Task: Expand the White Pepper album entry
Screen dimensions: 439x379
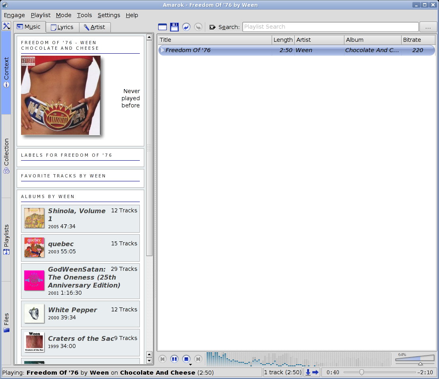Action: point(80,314)
